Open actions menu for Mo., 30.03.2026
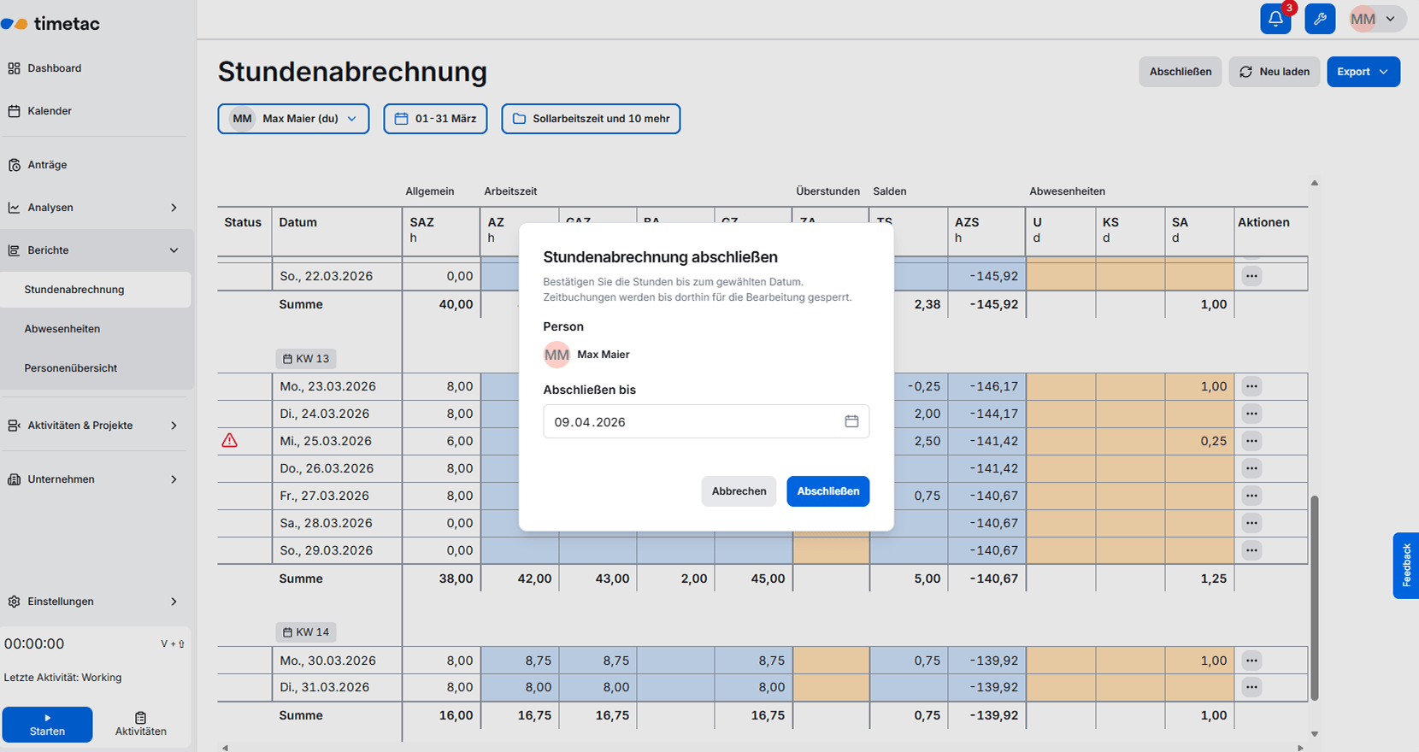The height and width of the screenshot is (752, 1419). click(x=1251, y=661)
